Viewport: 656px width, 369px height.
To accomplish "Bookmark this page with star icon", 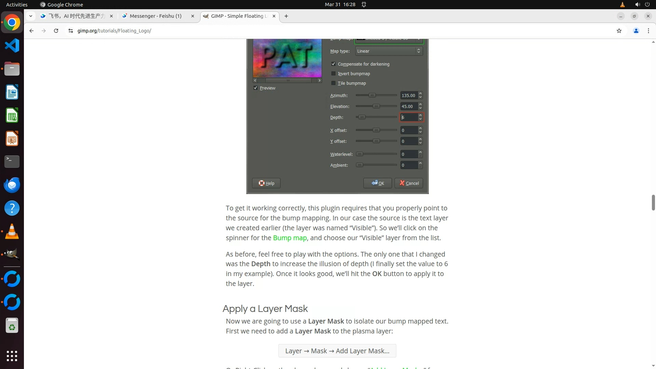I will 619,31.
